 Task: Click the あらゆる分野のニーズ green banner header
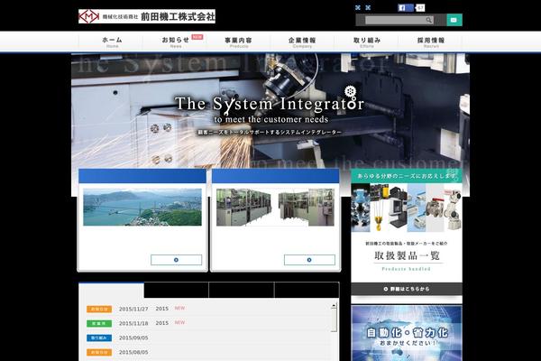pos(407,176)
